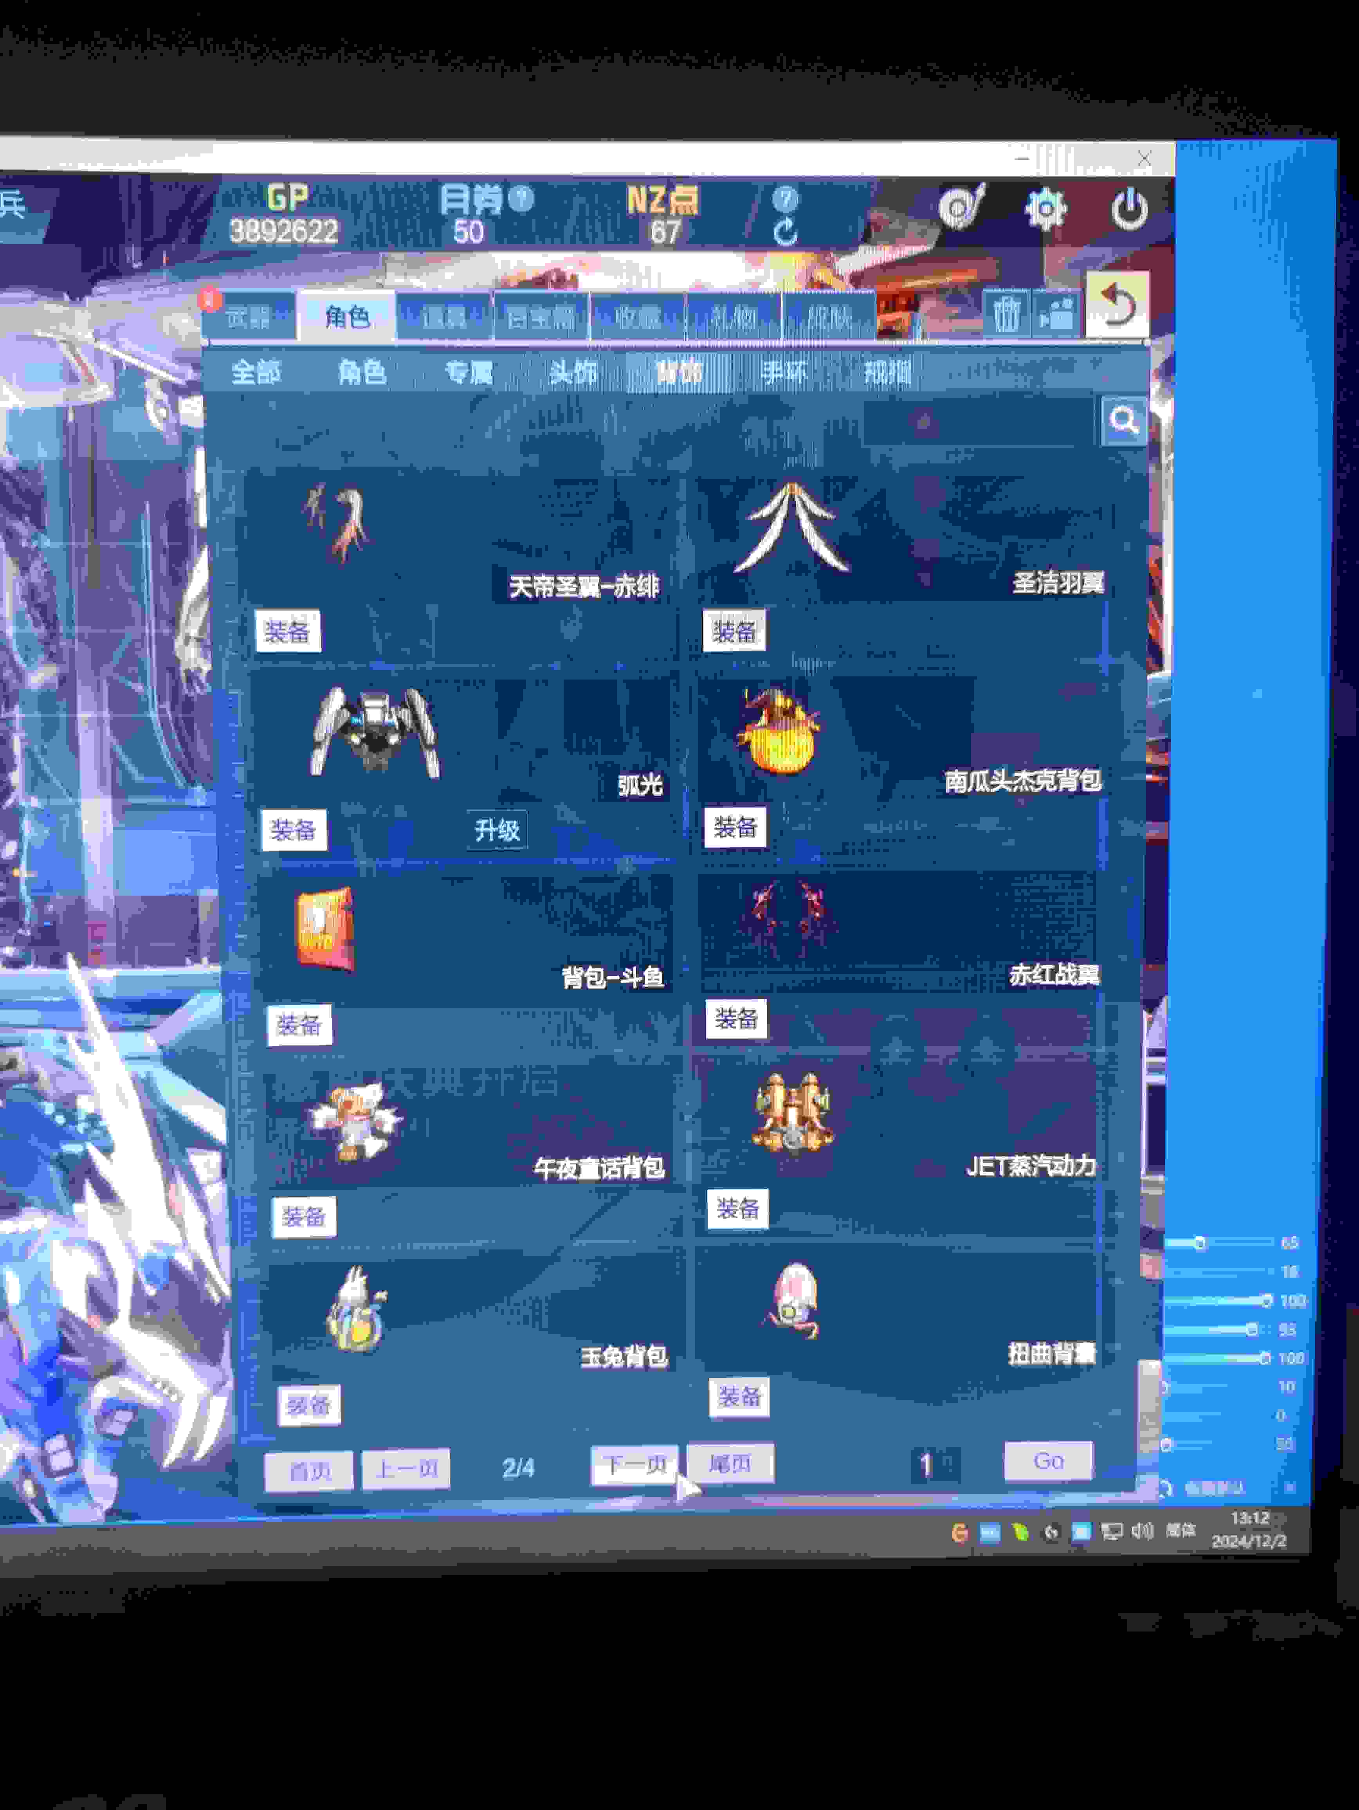Image resolution: width=1359 pixels, height=1810 pixels.
Task: Open the 收藏 tab
Action: tap(637, 316)
